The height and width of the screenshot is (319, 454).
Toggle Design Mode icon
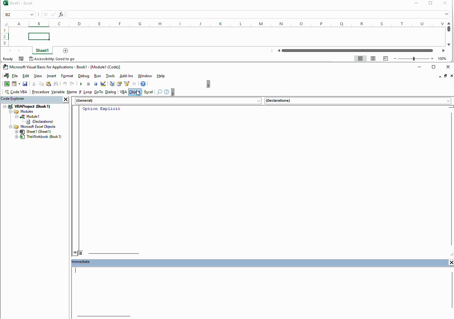point(103,84)
